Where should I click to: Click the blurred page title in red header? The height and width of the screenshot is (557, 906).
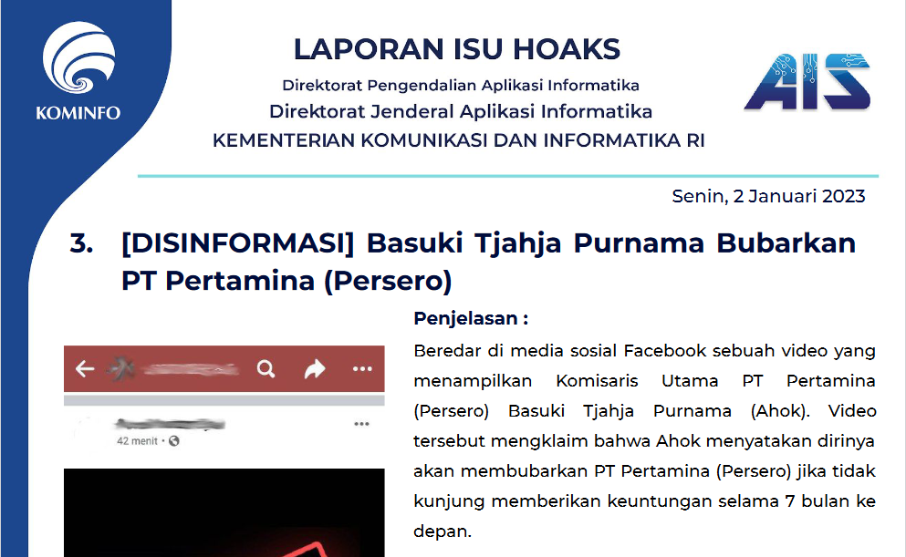(x=192, y=369)
